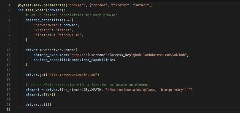Screen dimensions: 240x113
Task: Click the {username} placeholder in URL
Action: click(x=98, y=55)
